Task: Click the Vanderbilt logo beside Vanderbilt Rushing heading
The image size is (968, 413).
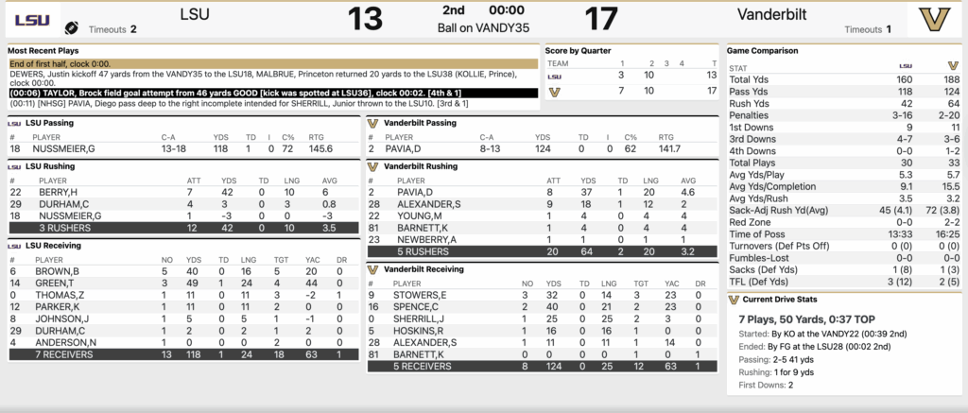Action: (x=372, y=165)
